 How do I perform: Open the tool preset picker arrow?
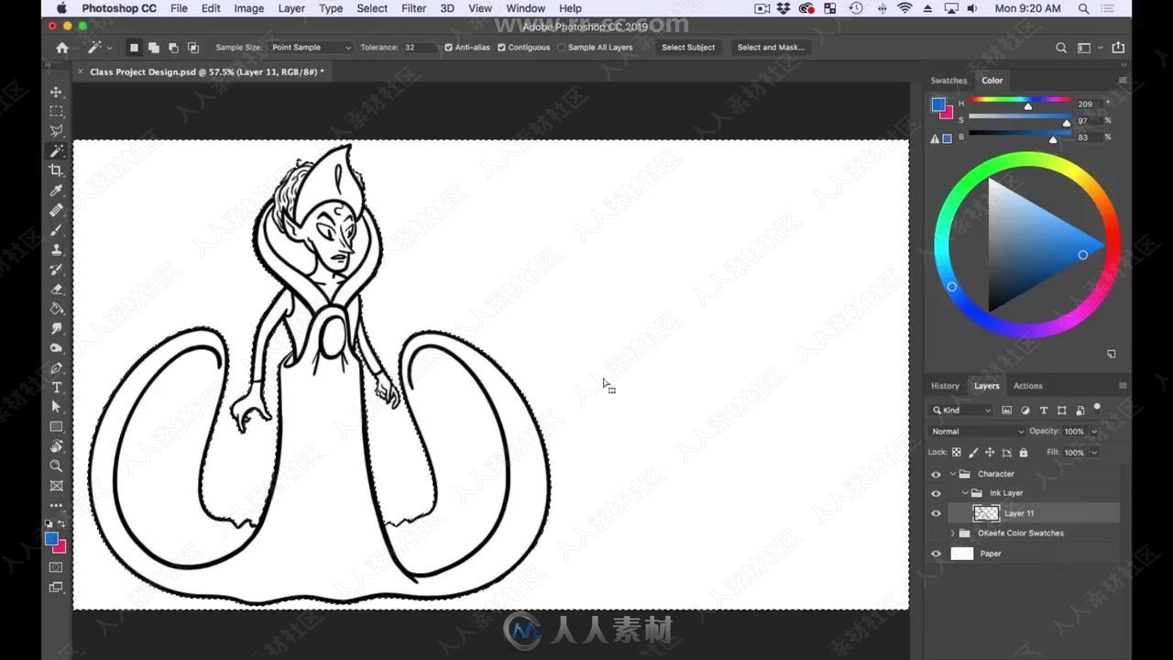click(110, 48)
